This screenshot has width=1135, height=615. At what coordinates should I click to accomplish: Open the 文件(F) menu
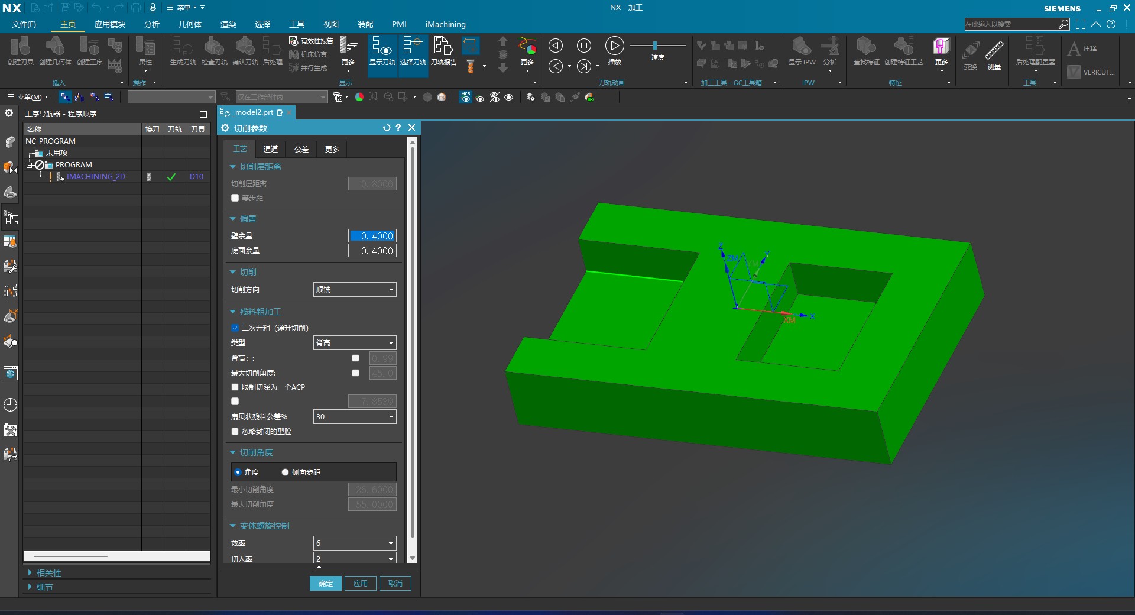click(24, 24)
